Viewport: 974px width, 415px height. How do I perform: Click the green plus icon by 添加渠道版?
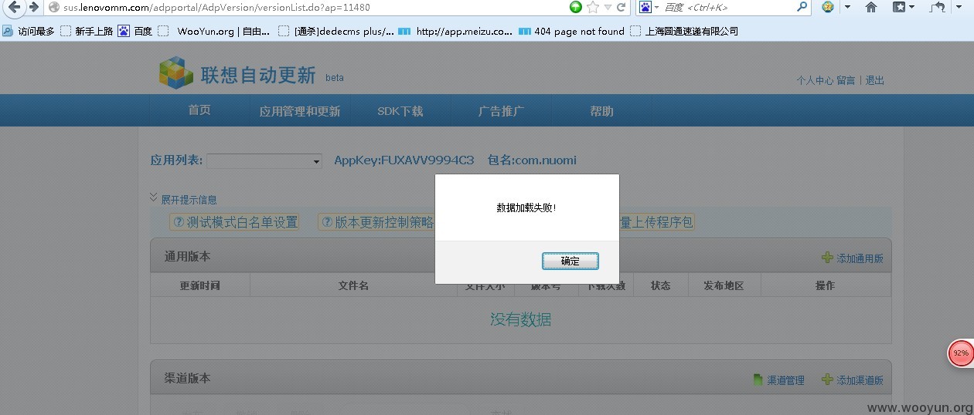tap(827, 380)
